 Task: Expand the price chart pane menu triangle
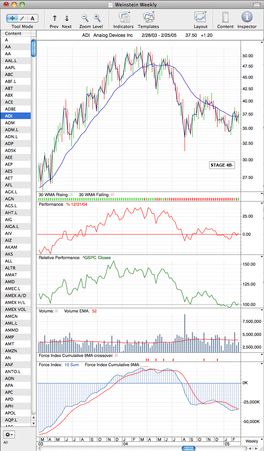[x=261, y=42]
